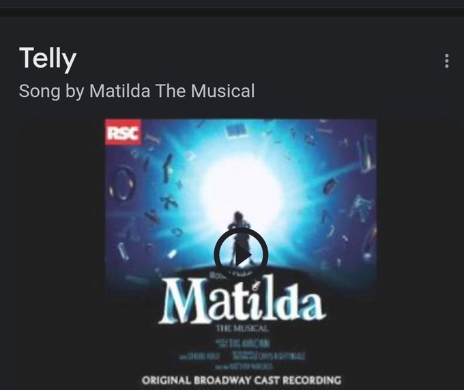Open the Matilda The Musical artist link
The image size is (464, 390).
pyautogui.click(x=172, y=91)
